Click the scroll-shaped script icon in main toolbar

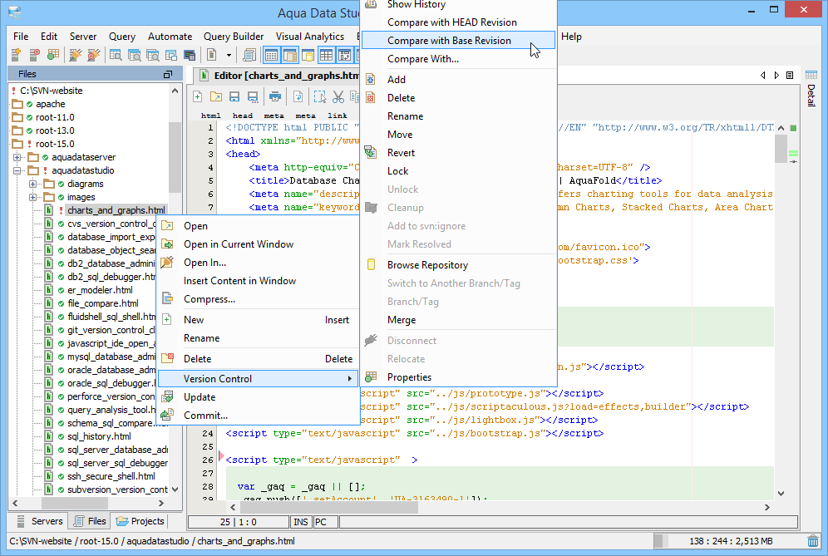(x=249, y=54)
